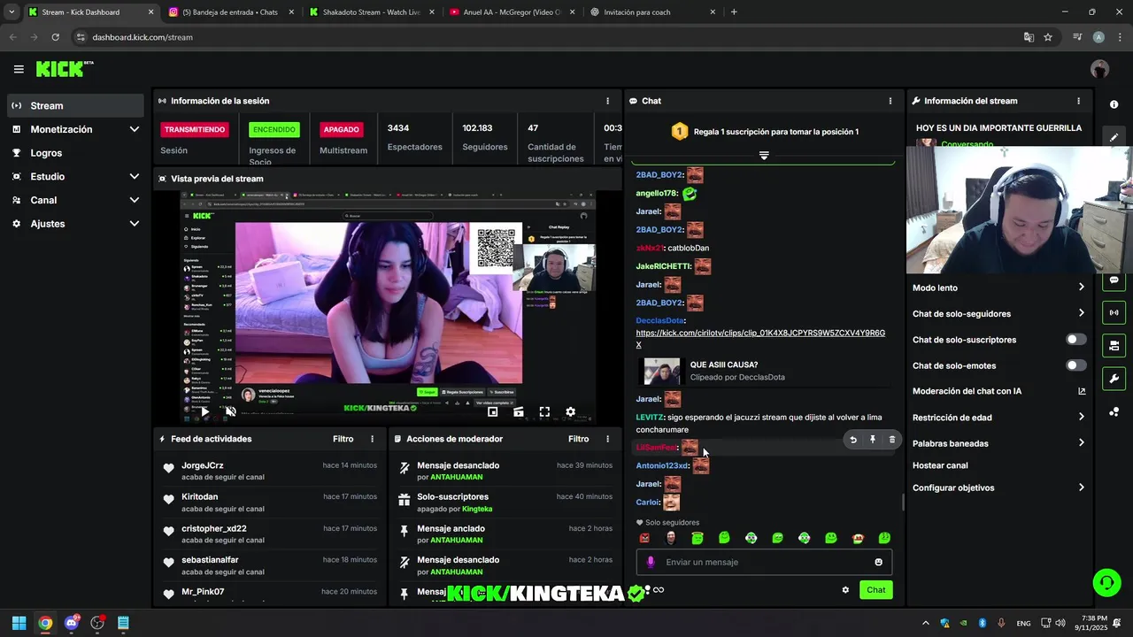Open chat settings gear next to Chat button
Screen dimensions: 1133x637
click(845, 590)
